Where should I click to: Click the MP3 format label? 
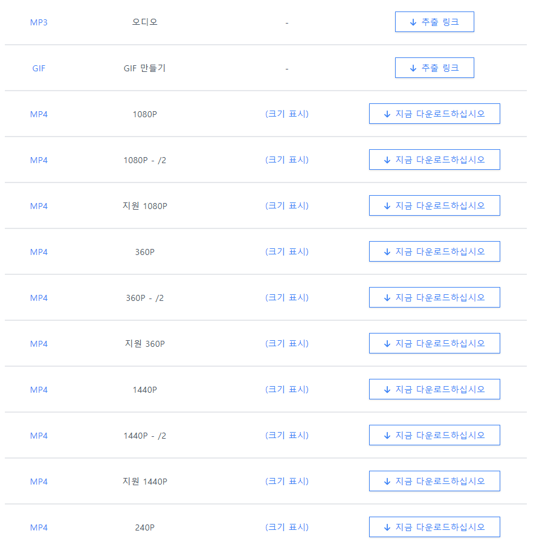(39, 22)
